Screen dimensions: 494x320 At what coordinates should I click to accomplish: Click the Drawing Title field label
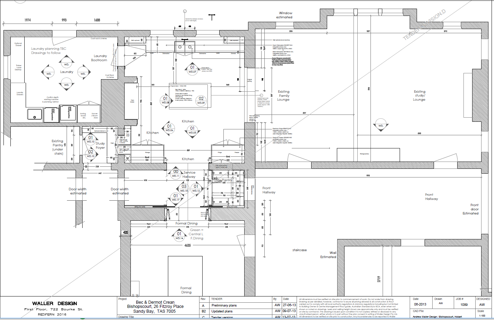(x=126, y=317)
